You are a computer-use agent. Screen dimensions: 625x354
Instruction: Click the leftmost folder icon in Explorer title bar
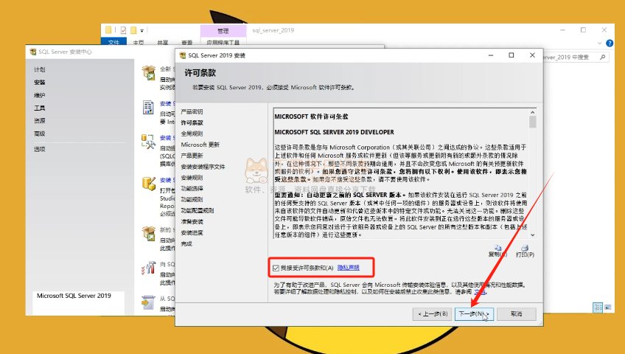pos(108,30)
